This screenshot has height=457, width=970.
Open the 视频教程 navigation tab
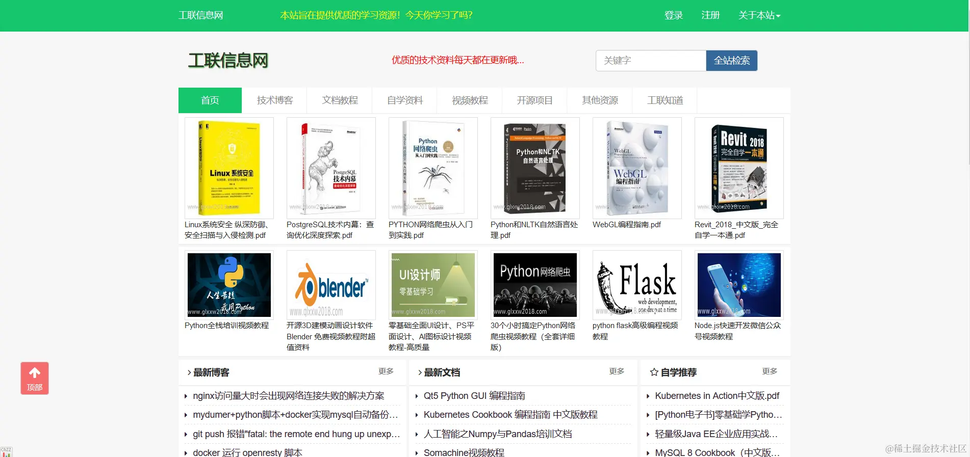(470, 100)
